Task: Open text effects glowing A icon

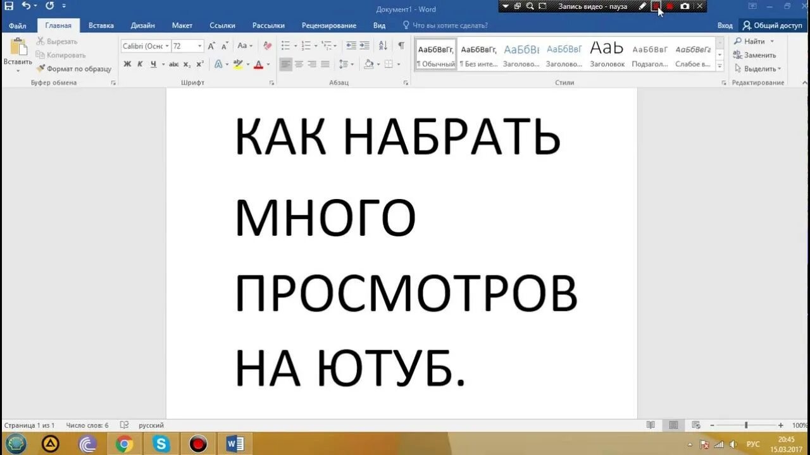Action: point(218,64)
